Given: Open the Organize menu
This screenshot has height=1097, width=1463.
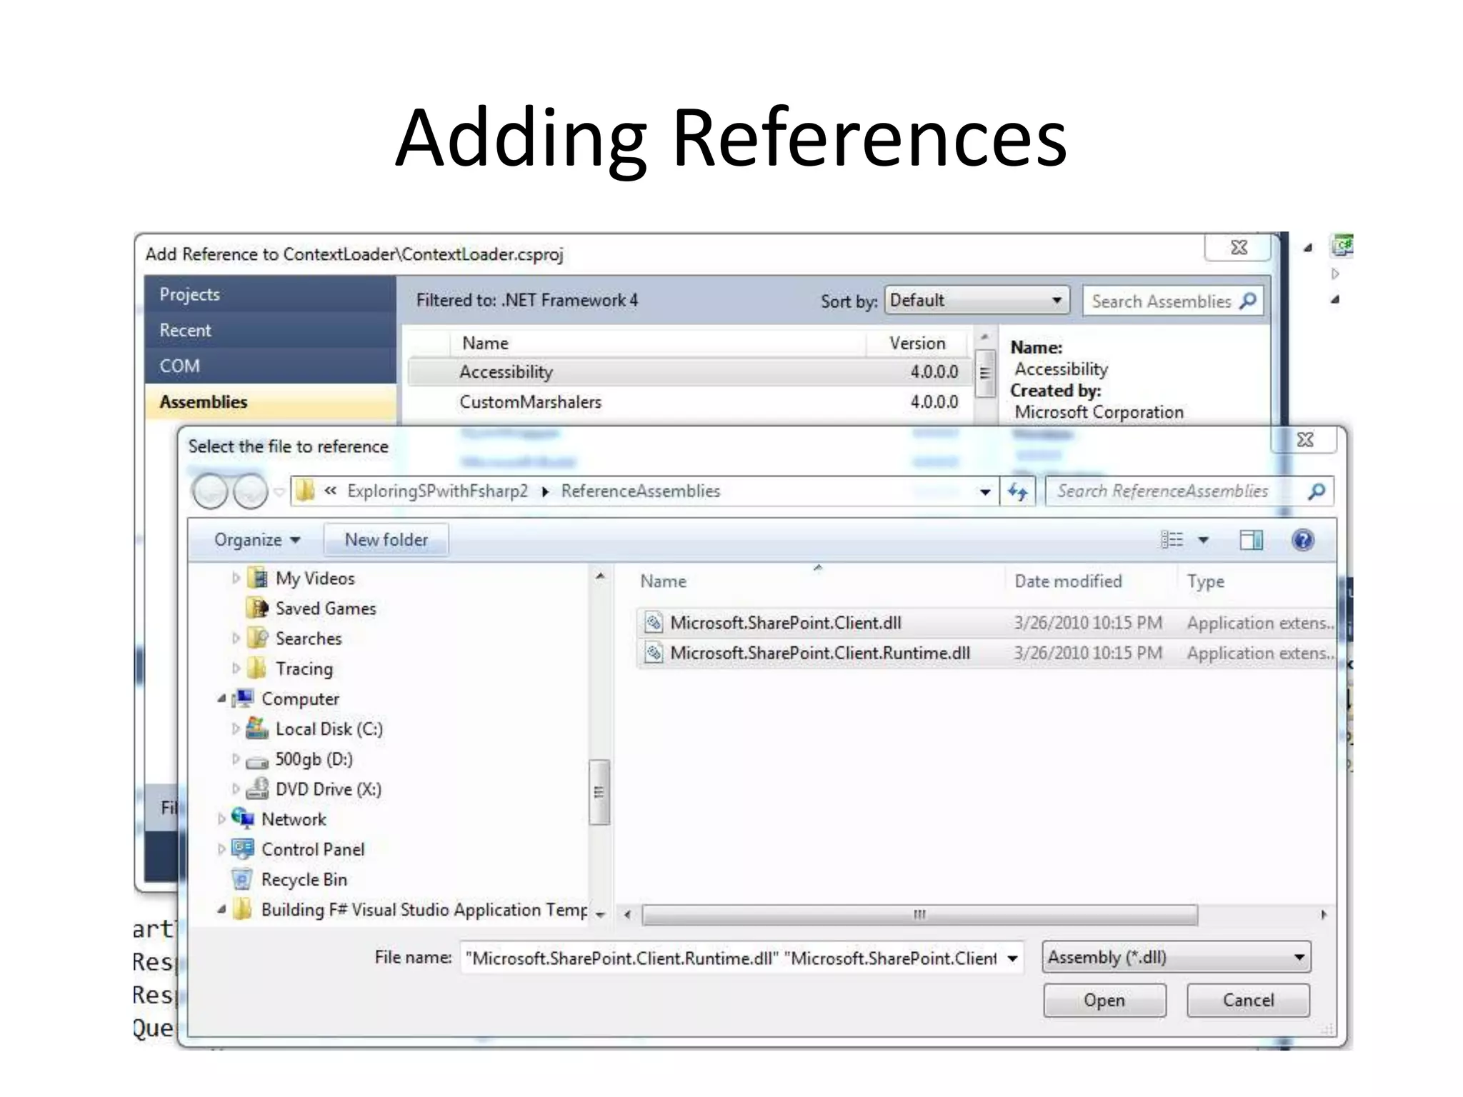Looking at the screenshot, I should coord(256,540).
